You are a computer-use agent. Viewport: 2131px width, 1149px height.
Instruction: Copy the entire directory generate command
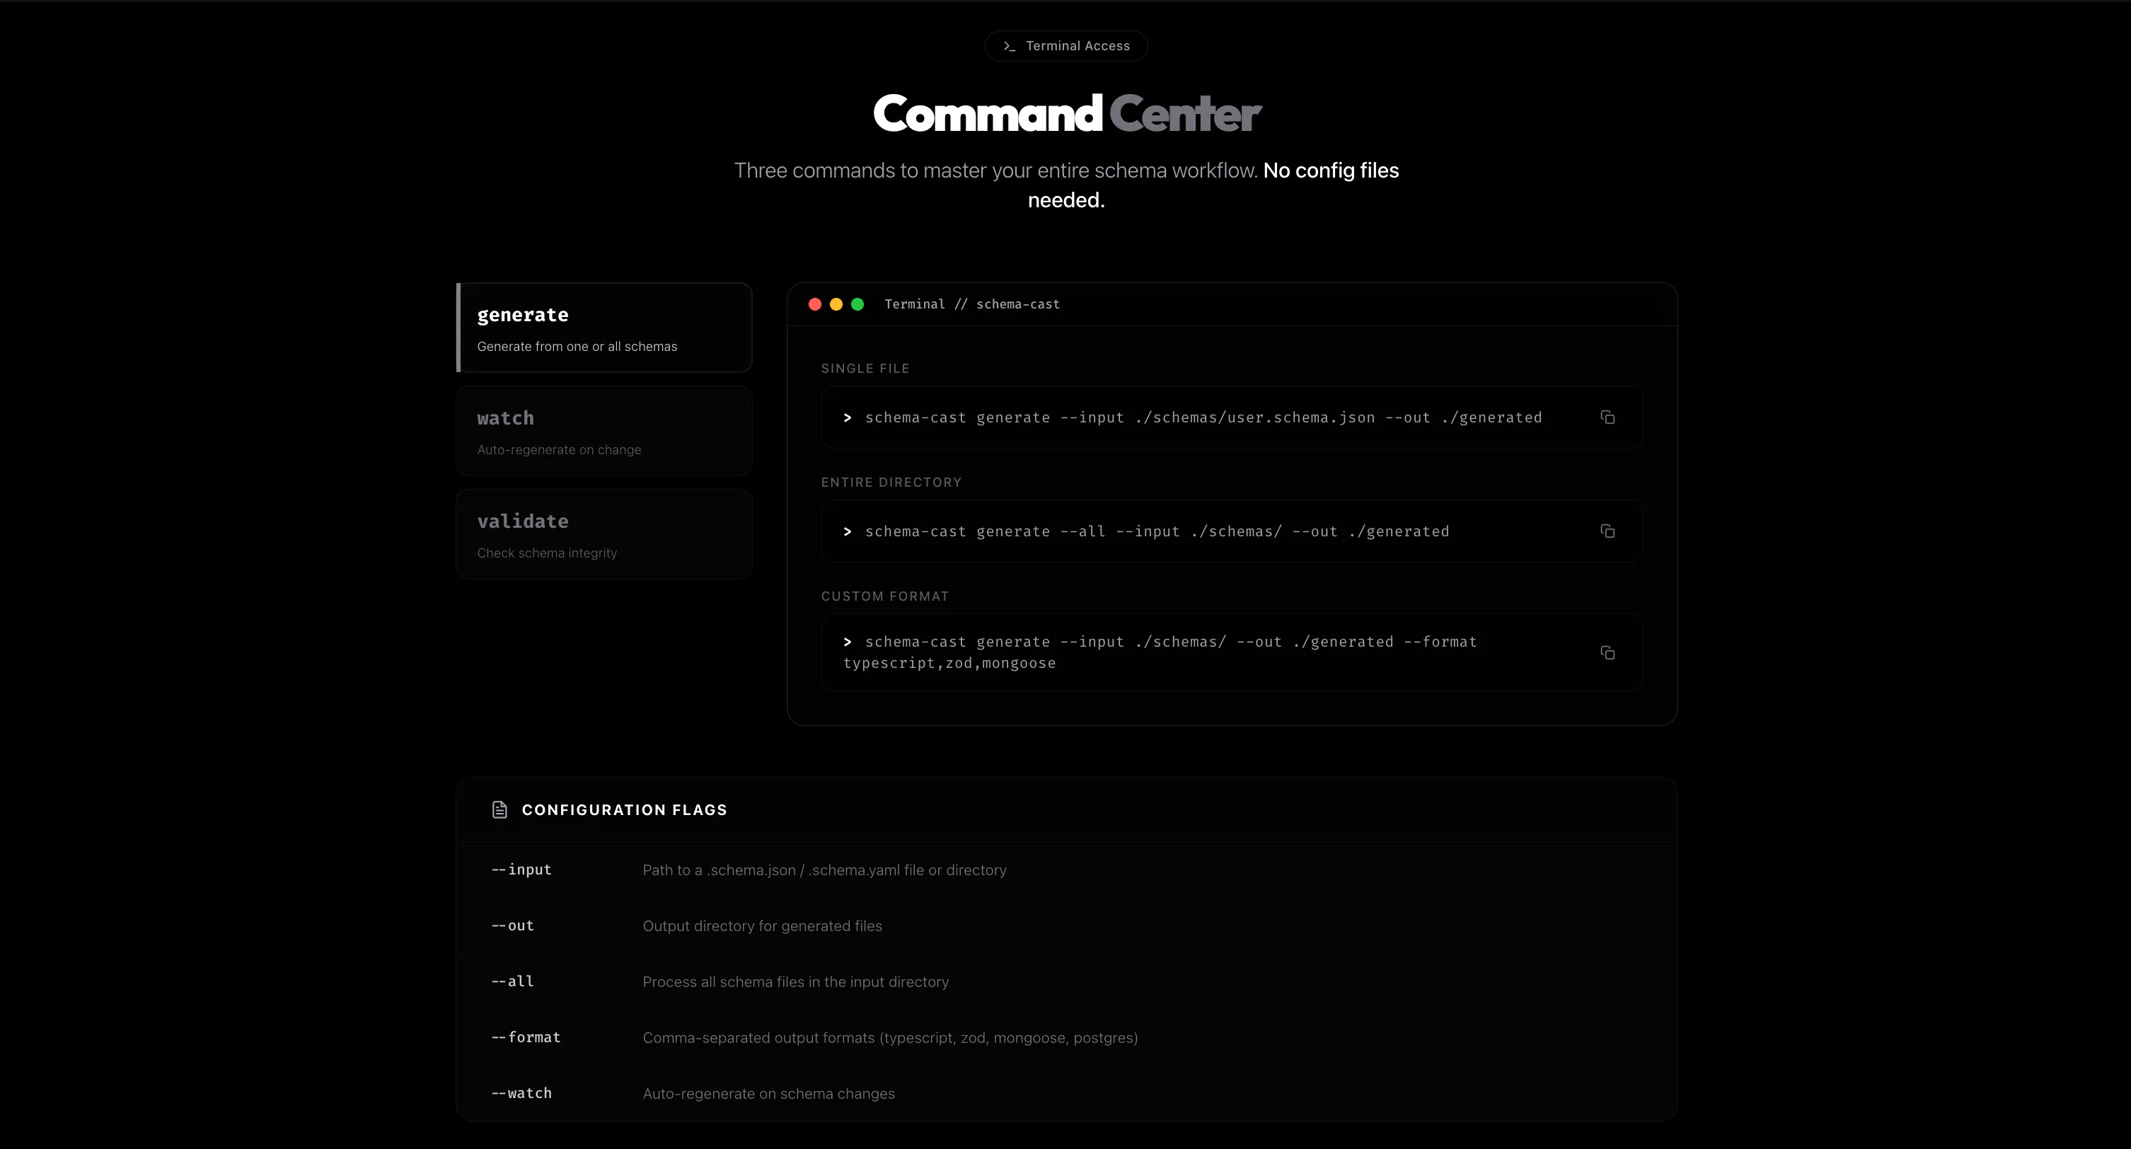[1607, 531]
